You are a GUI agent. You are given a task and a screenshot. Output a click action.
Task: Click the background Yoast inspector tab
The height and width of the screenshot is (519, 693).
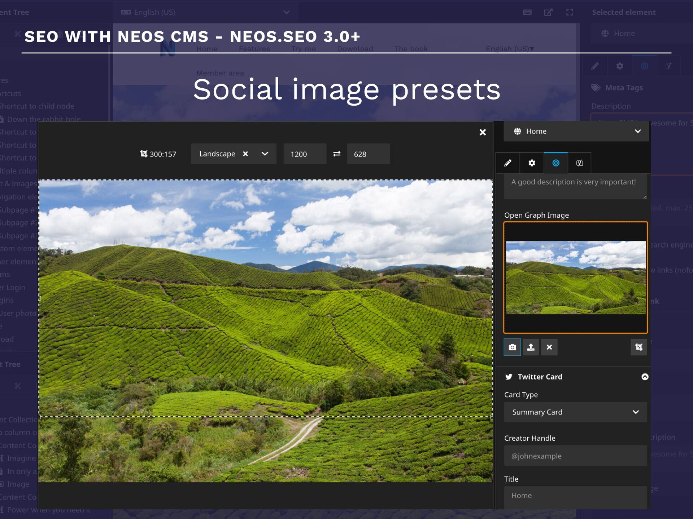(669, 66)
